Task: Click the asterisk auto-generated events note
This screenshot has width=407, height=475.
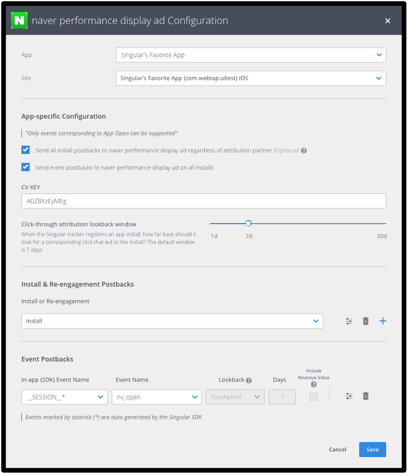Action: [113, 417]
